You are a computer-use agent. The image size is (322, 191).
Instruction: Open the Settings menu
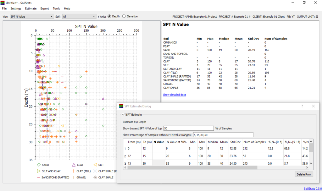16,8
